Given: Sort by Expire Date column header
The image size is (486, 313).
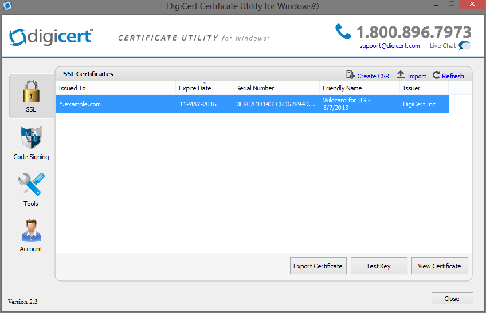Looking at the screenshot, I should (204, 88).
